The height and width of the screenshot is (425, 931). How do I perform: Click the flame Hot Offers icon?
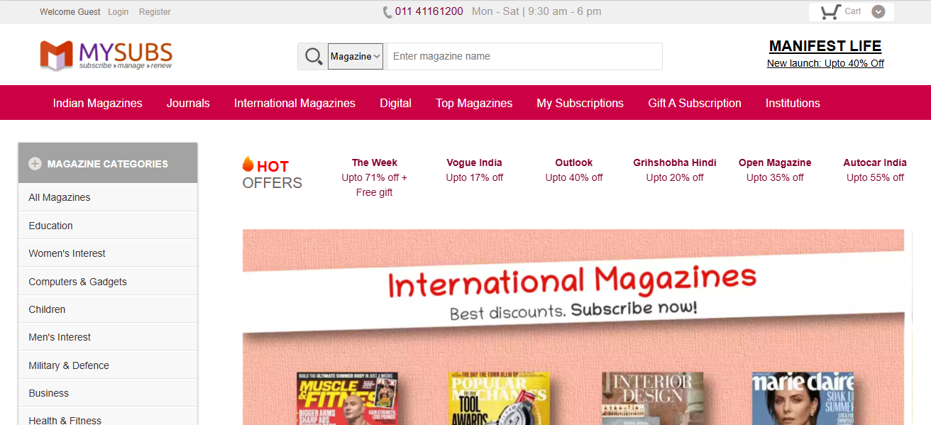click(x=248, y=164)
